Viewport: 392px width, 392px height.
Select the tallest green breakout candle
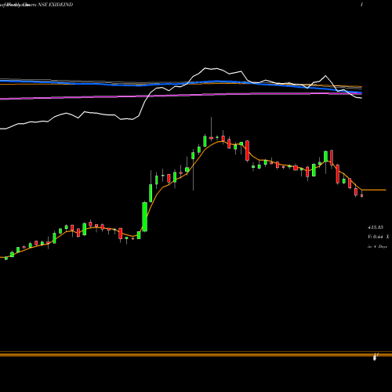144,216
